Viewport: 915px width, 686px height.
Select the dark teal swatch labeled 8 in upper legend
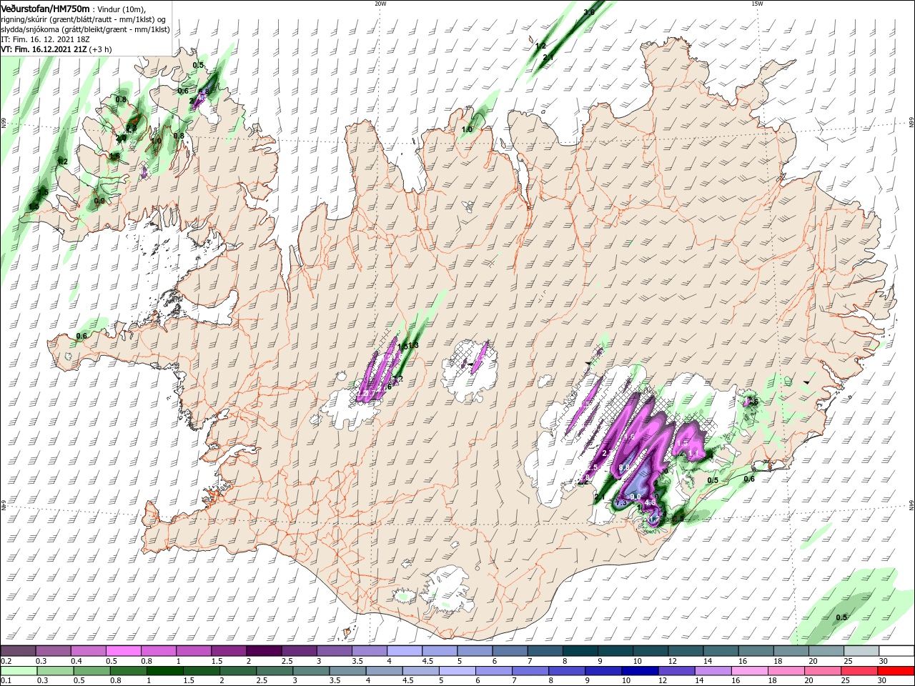pyautogui.click(x=580, y=650)
